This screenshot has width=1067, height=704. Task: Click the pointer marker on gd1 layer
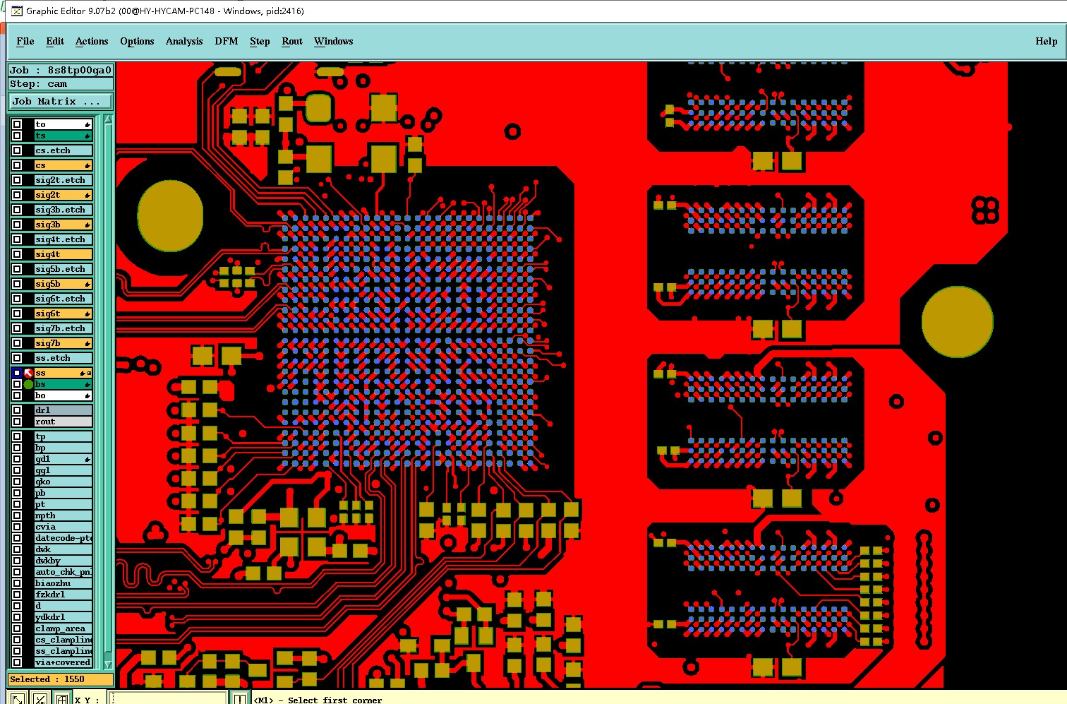coord(88,459)
